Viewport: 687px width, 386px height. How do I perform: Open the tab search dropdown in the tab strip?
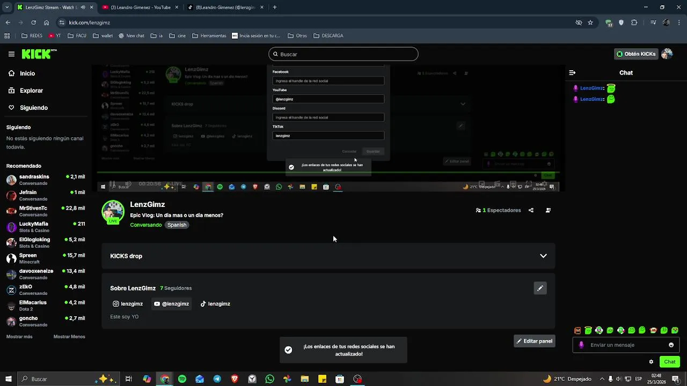7,8
